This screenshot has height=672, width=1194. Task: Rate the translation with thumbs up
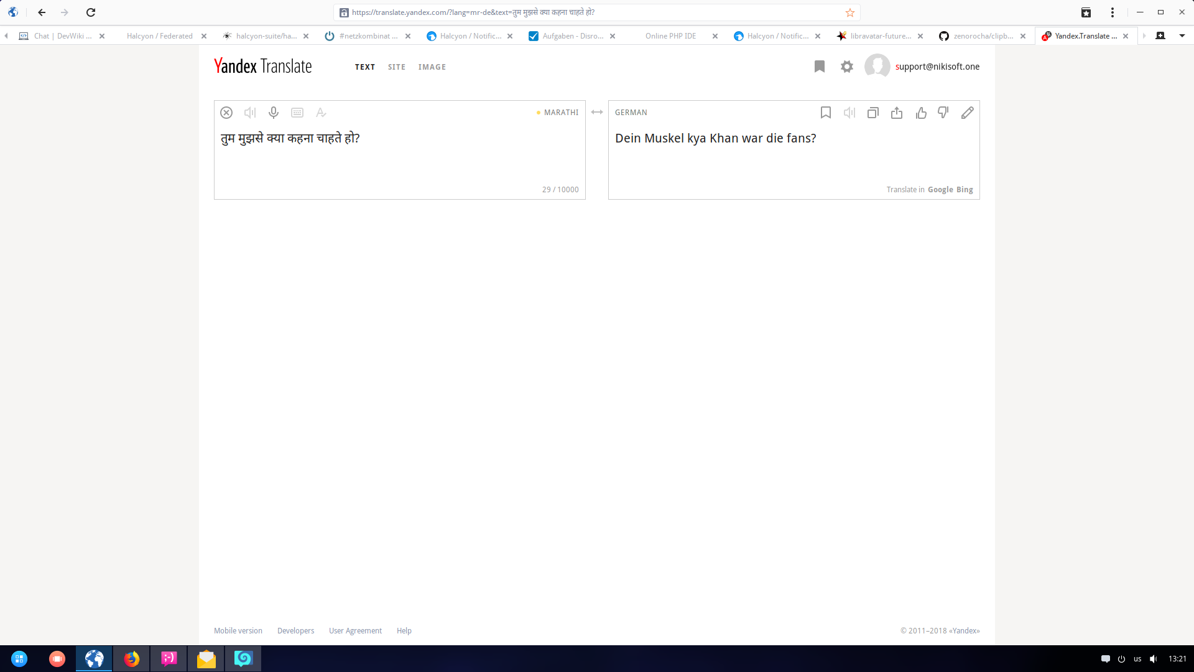click(921, 113)
